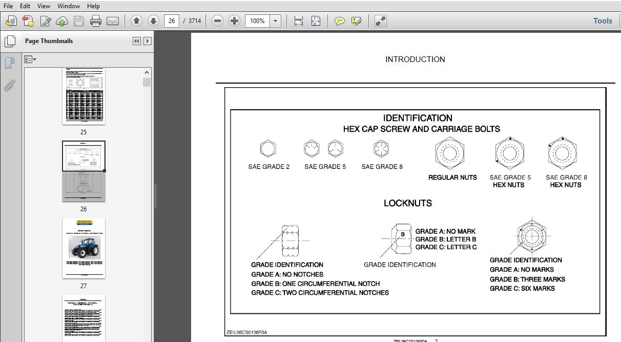The image size is (621, 342).
Task: Select the Bookmarks panel icon
Action: pos(9,64)
